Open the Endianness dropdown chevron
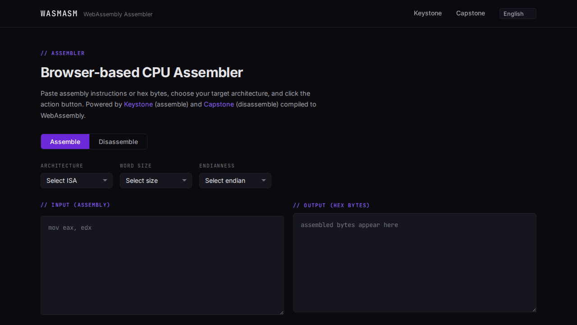 click(x=264, y=181)
